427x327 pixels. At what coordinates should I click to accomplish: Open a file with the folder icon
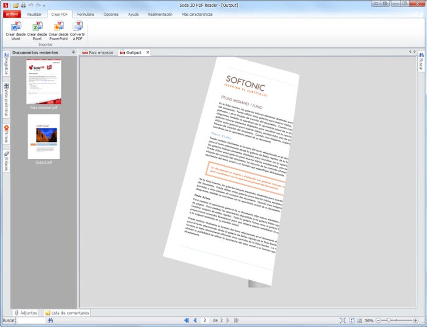pyautogui.click(x=16, y=5)
